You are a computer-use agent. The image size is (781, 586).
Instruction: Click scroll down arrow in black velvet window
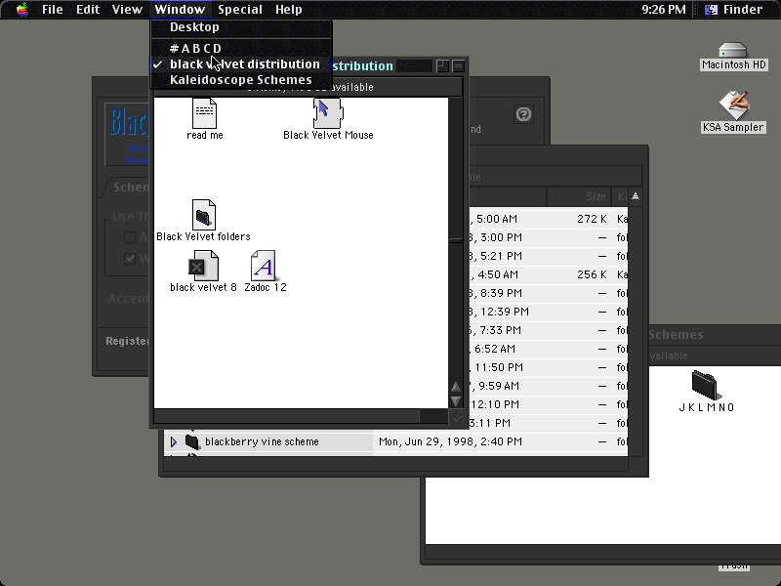456,400
